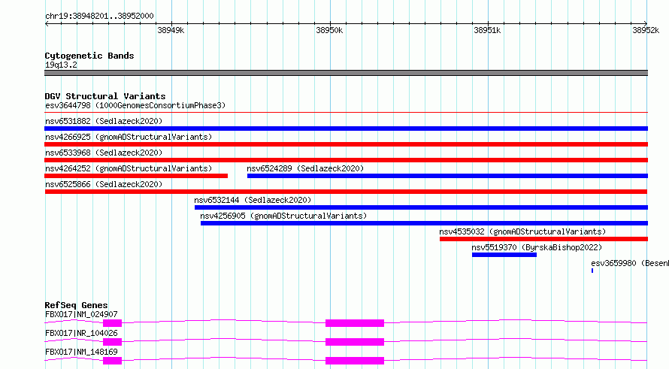This screenshot has width=669, height=369.
Task: Open the FBXO17|NM_148169 transcript label
Action: point(81,352)
